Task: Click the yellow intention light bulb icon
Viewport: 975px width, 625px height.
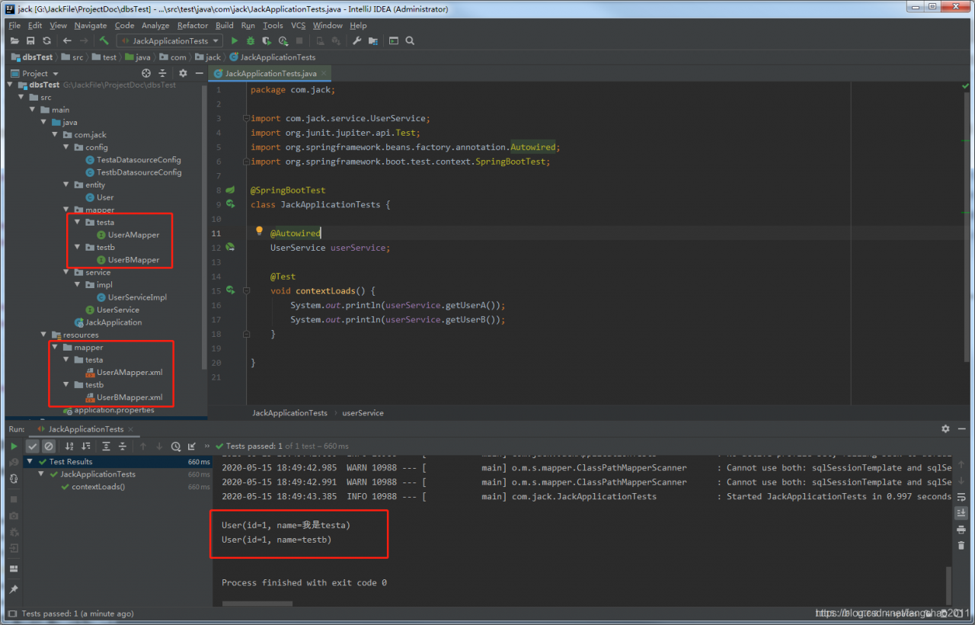Action: point(259,231)
